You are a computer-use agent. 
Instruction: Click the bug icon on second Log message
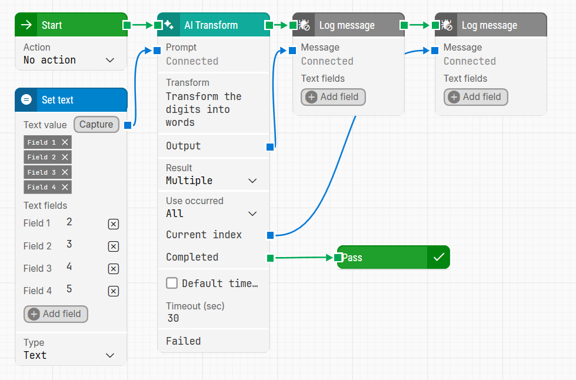coord(447,25)
